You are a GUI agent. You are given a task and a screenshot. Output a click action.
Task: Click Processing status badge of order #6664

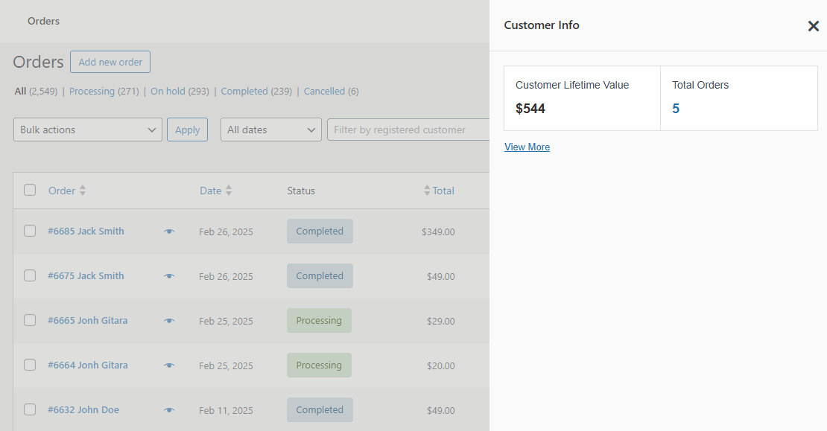319,365
